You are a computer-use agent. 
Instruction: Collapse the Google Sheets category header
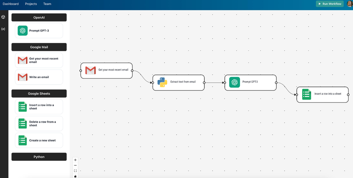39,94
